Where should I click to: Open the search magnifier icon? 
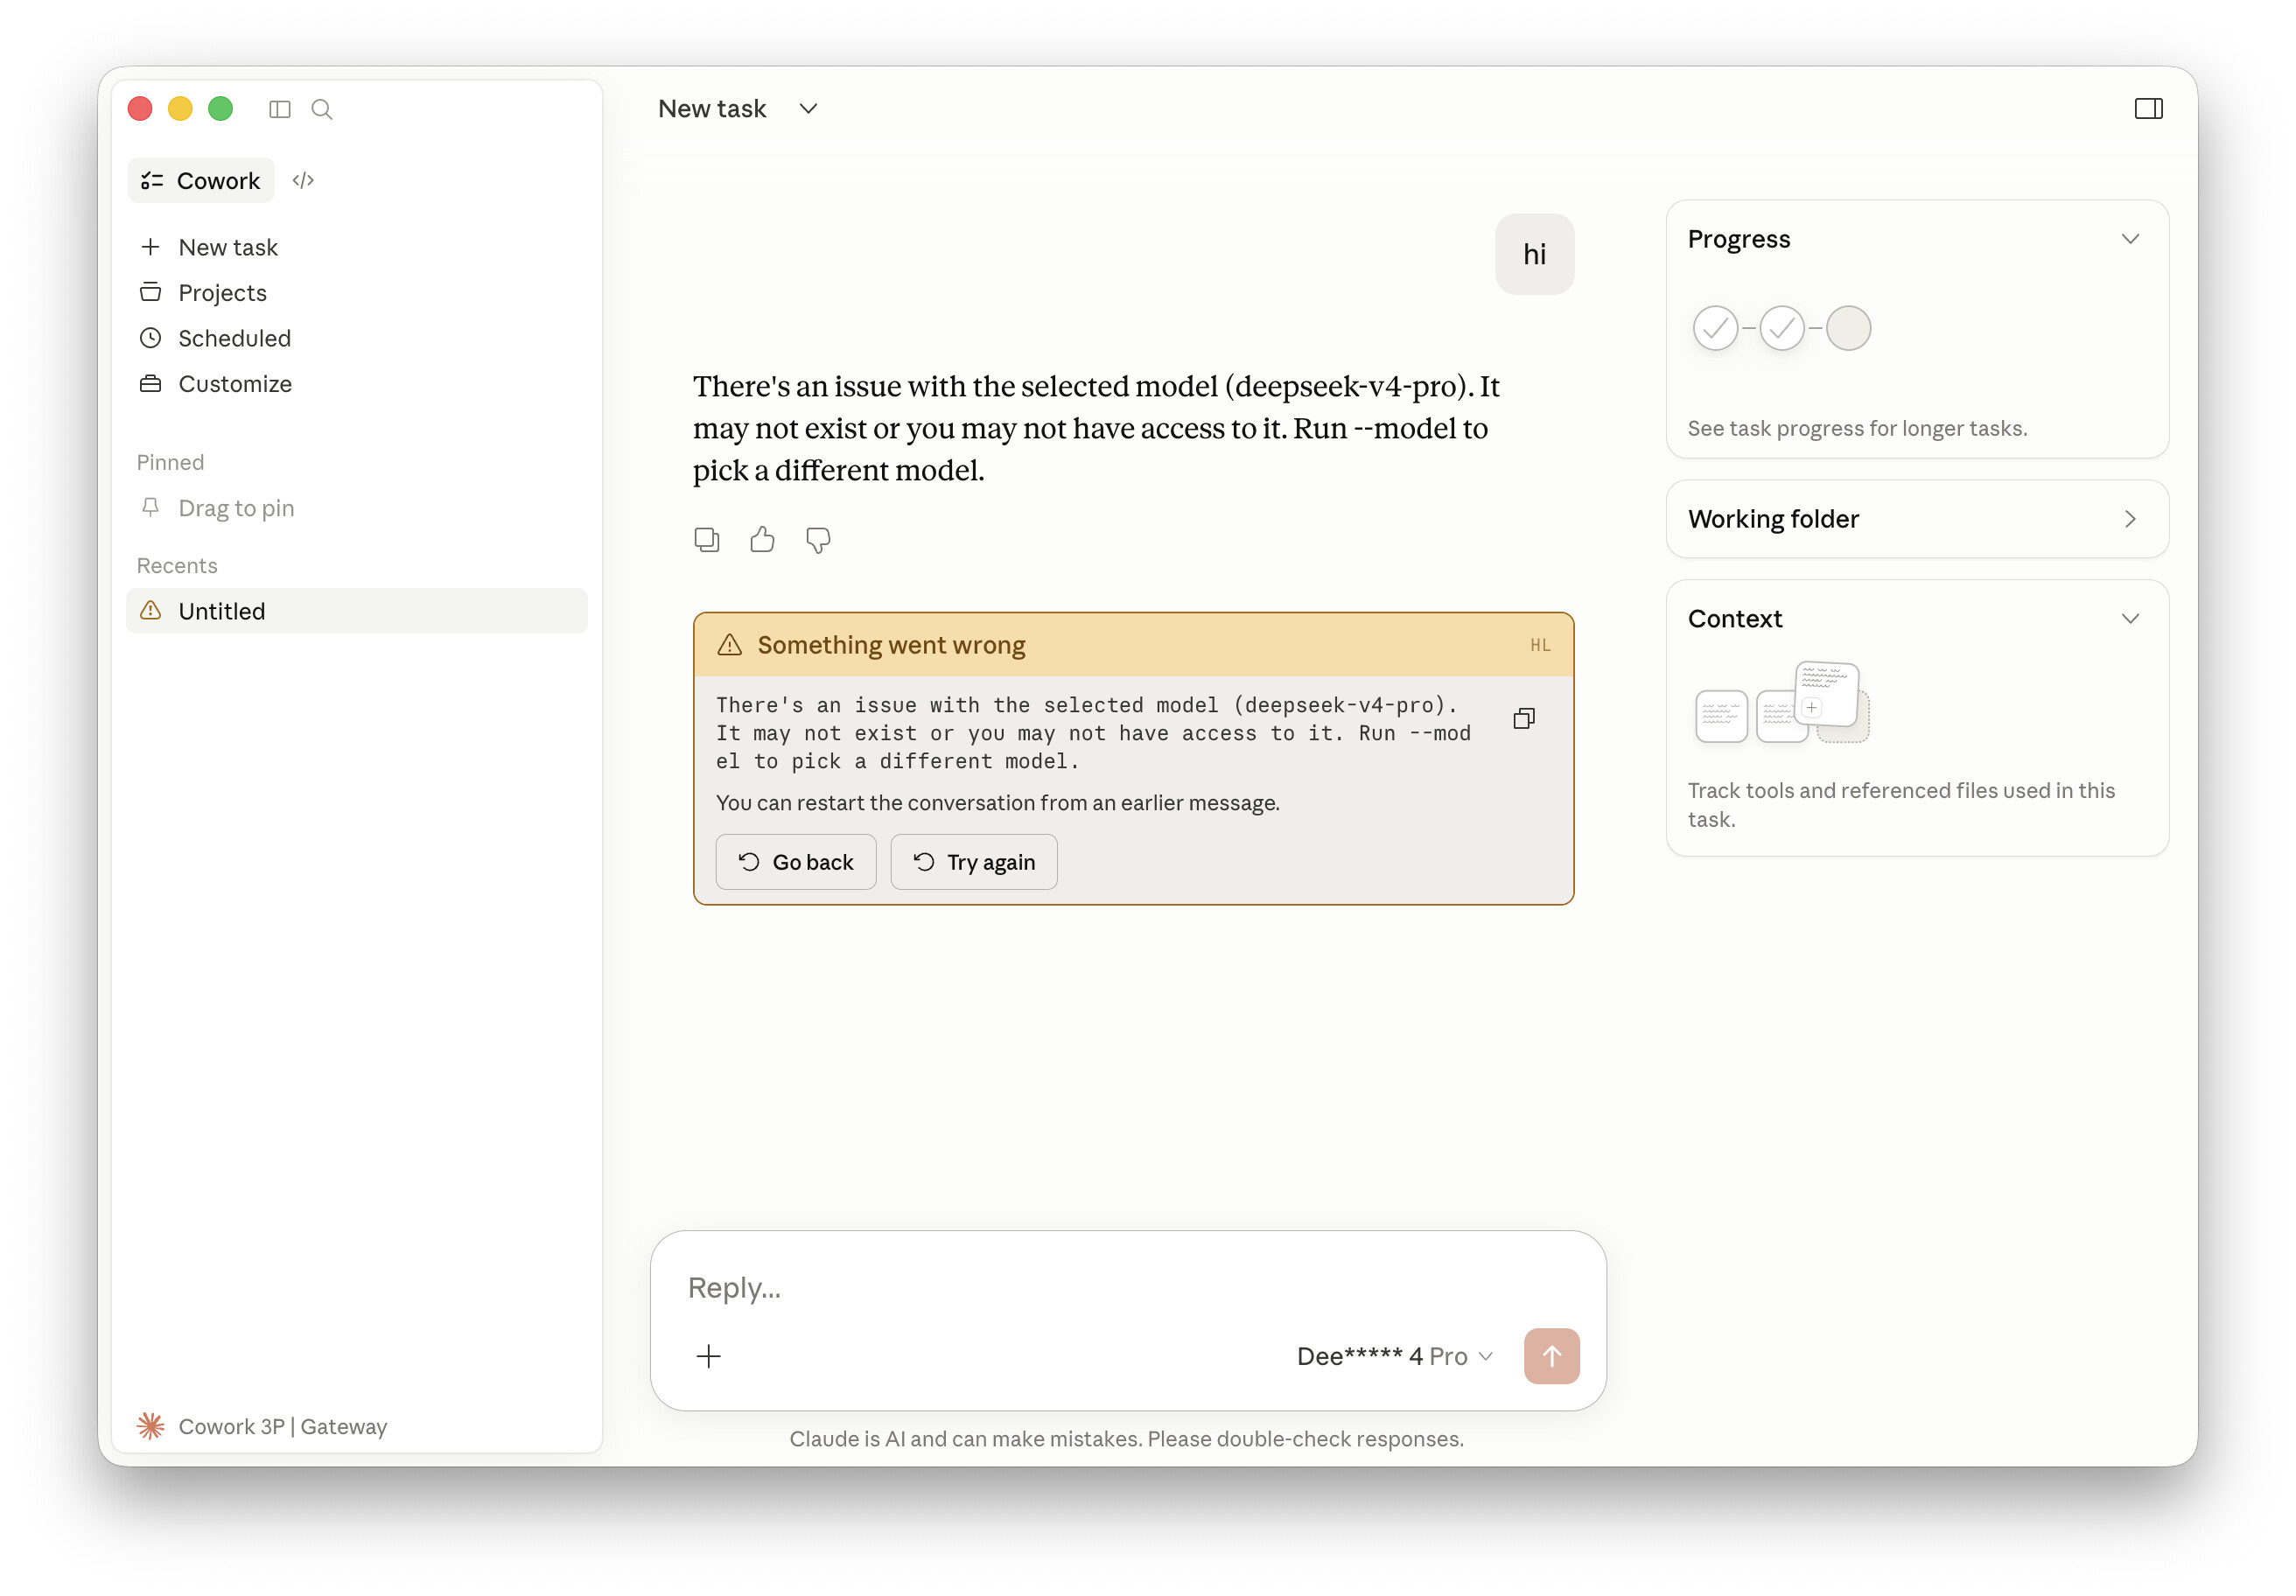click(x=322, y=109)
